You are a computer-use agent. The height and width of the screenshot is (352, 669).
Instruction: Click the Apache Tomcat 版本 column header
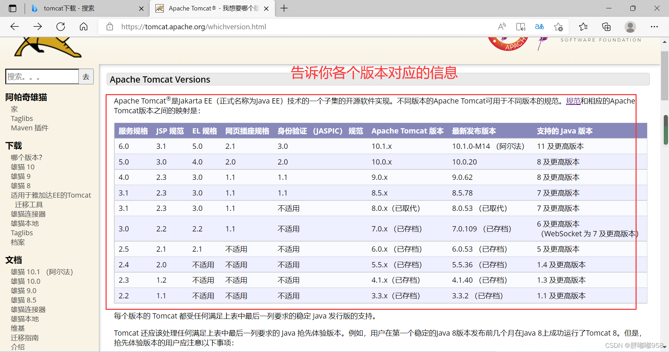coord(407,131)
